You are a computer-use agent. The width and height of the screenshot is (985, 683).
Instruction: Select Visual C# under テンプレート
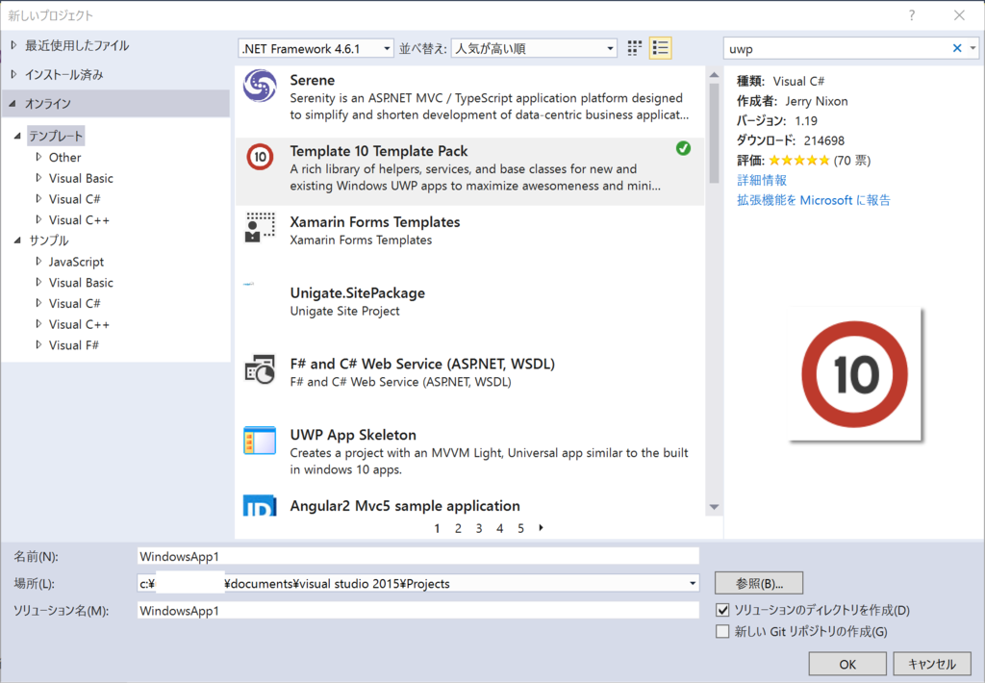pyautogui.click(x=74, y=198)
